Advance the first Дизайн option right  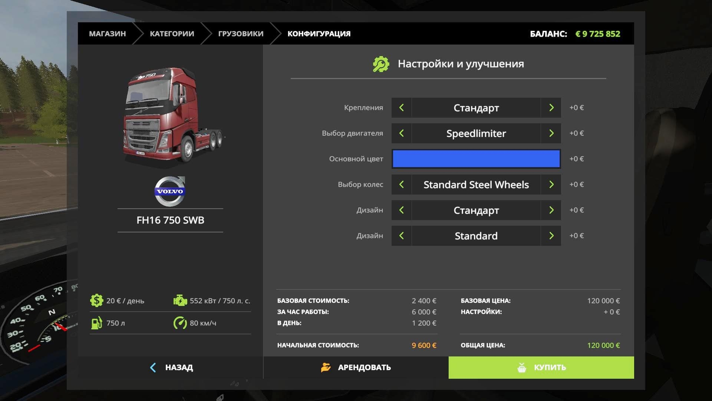pos(551,210)
